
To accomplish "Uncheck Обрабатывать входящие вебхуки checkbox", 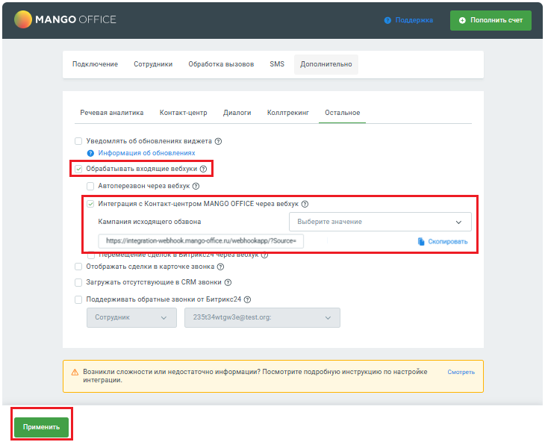I will pyautogui.click(x=78, y=169).
